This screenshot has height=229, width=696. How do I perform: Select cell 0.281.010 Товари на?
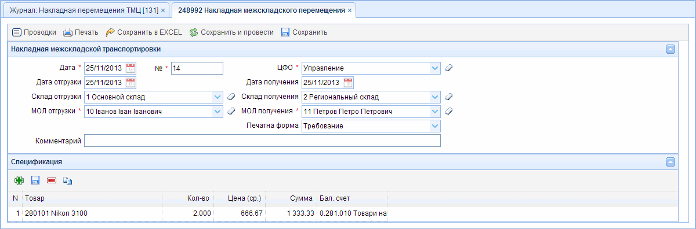point(352,213)
